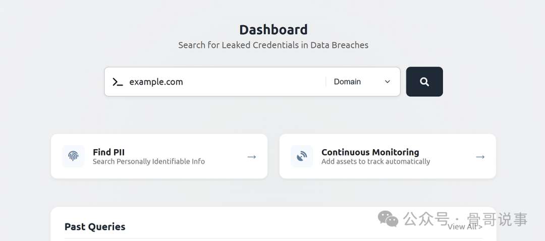Click the terminal prompt icon in search bar
545x241 pixels.
pos(118,82)
